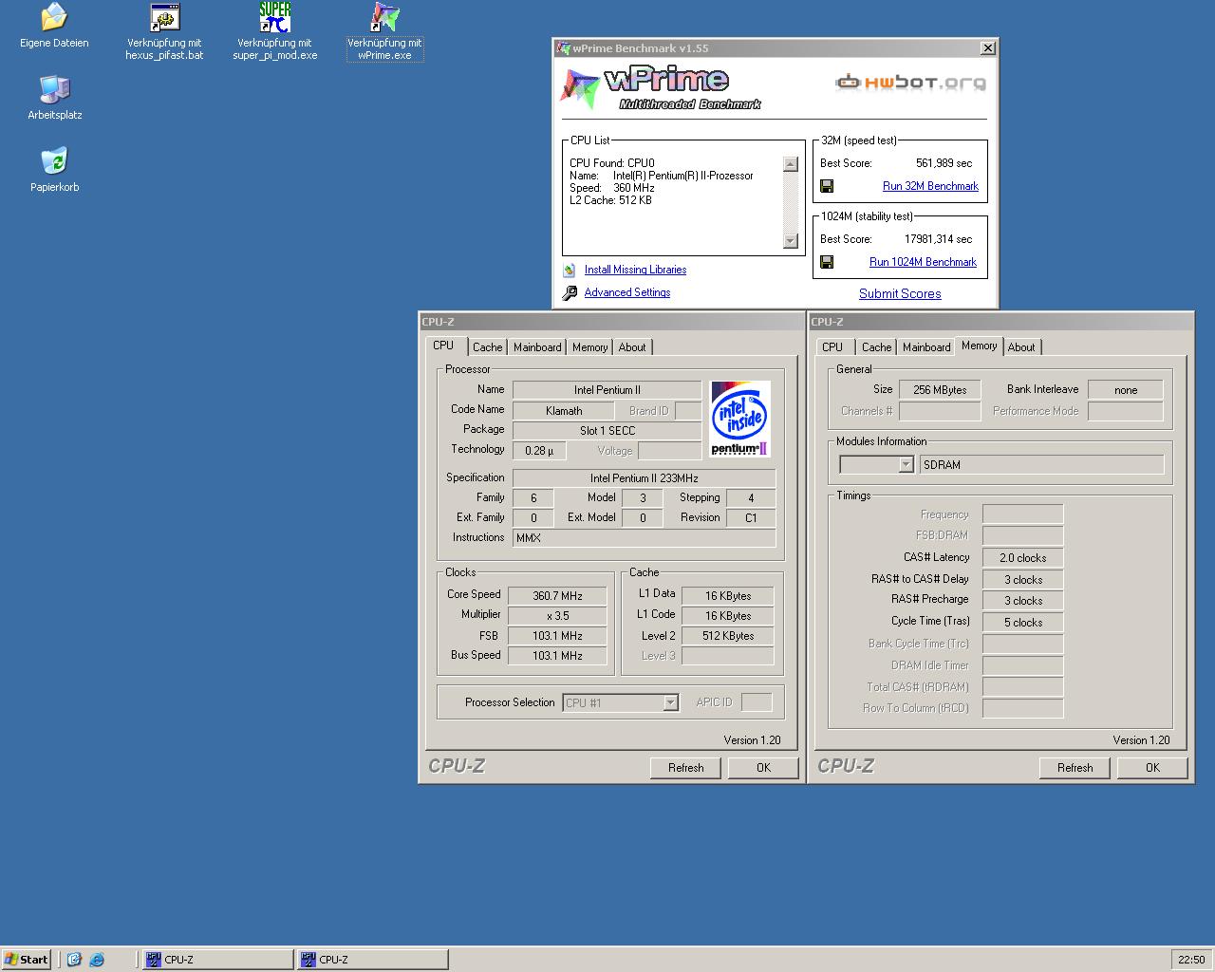Activate the second CPU-Z taskbar button
Image resolution: width=1215 pixels, height=972 pixels.
coord(372,960)
